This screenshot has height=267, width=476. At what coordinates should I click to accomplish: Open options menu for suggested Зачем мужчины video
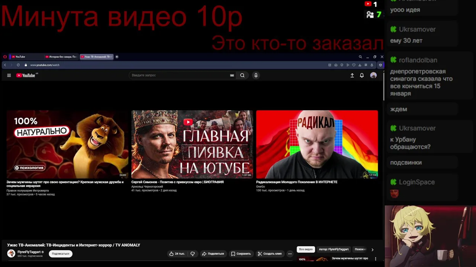tap(376, 259)
